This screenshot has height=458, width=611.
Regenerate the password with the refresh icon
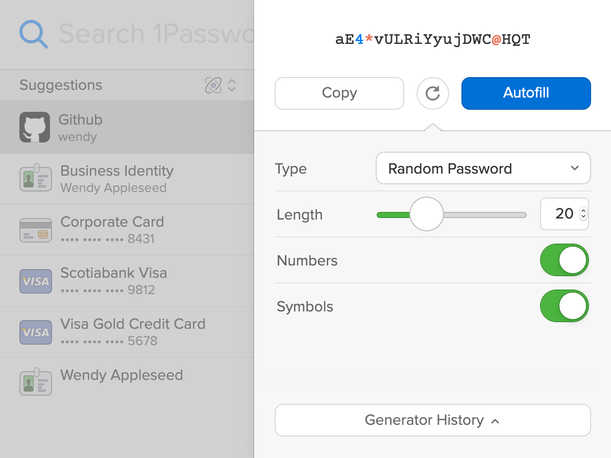point(432,93)
